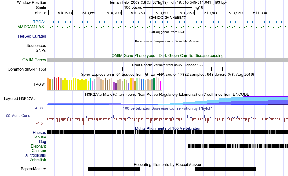Click the OMIM Genes track label
288x176 pixels.
tap(34, 60)
